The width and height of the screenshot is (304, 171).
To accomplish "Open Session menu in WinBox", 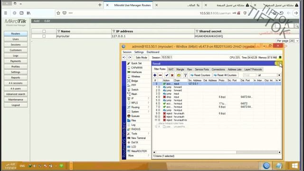I will pos(127,52).
